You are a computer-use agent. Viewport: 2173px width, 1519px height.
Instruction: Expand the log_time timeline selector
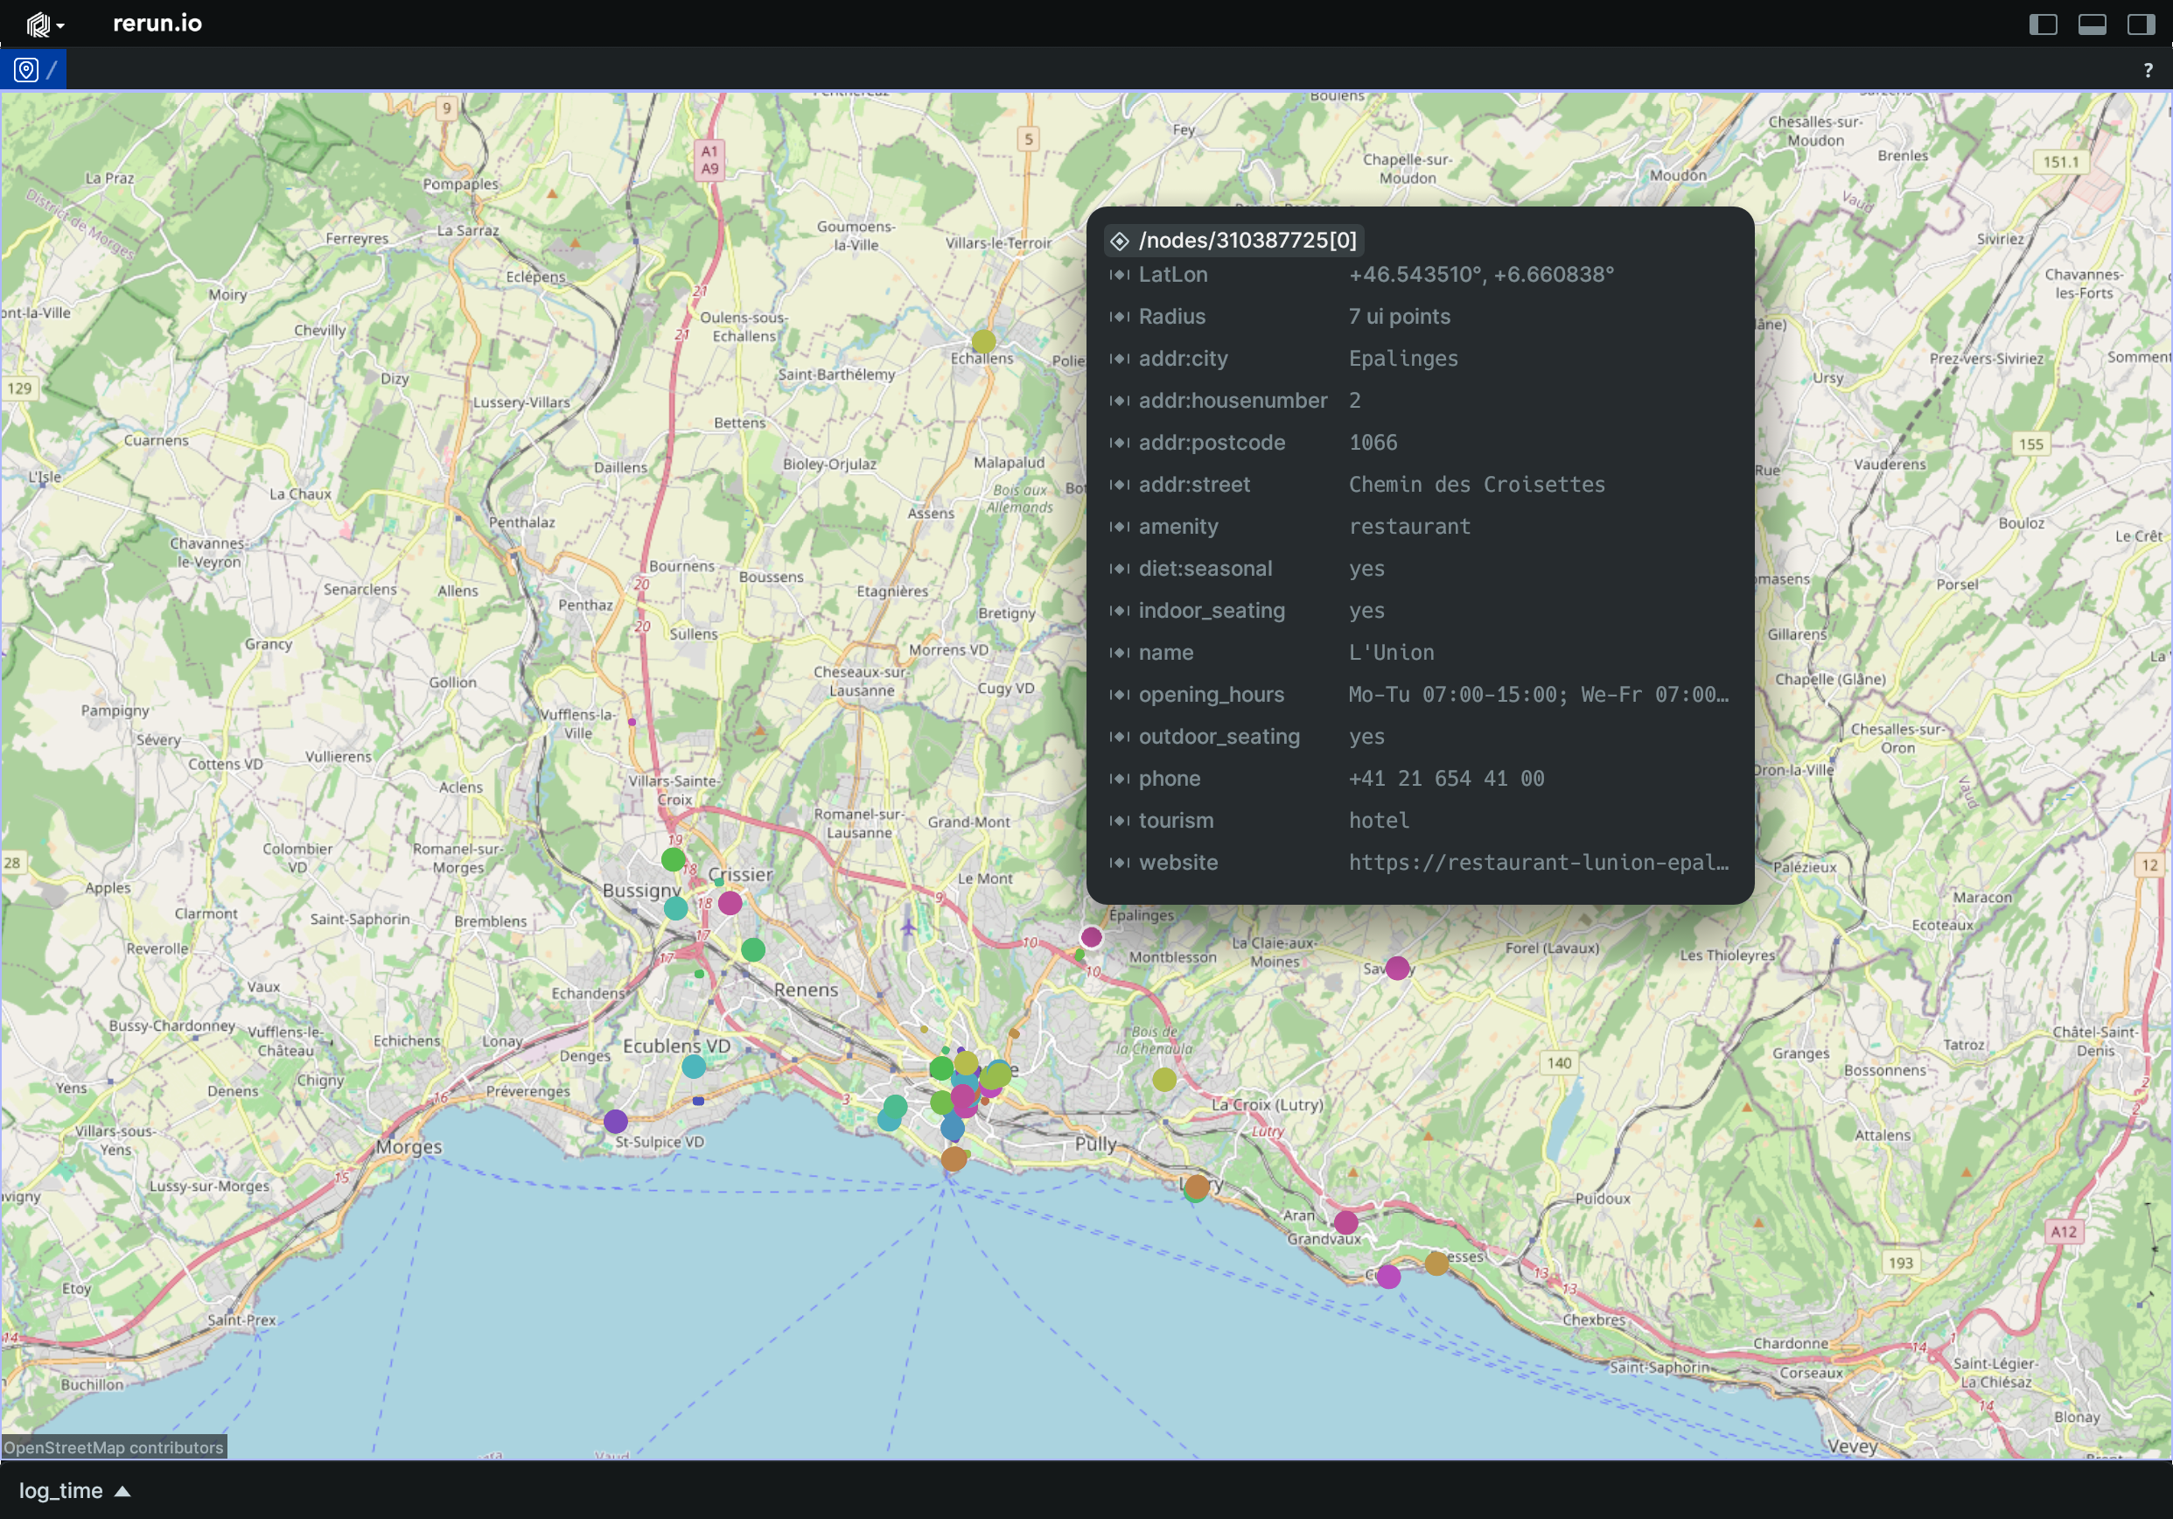60,1491
